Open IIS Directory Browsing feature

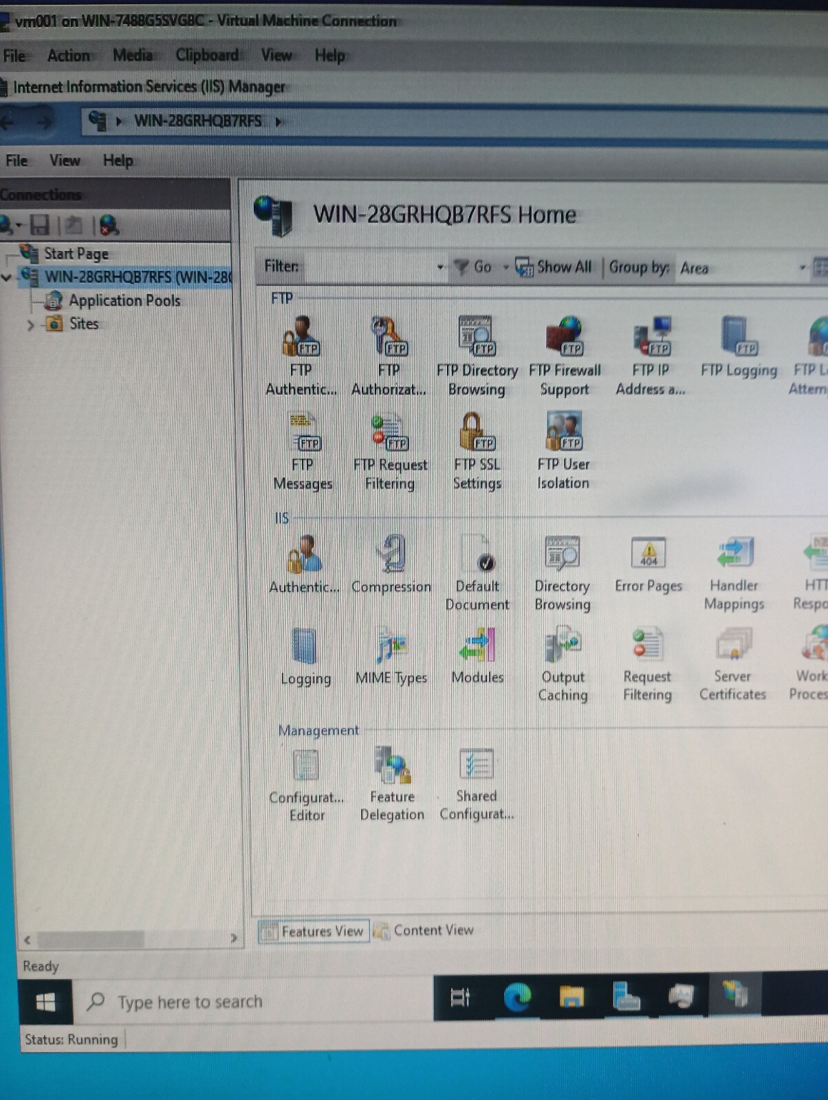click(x=563, y=573)
